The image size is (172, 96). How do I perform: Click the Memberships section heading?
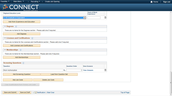click(12, 50)
